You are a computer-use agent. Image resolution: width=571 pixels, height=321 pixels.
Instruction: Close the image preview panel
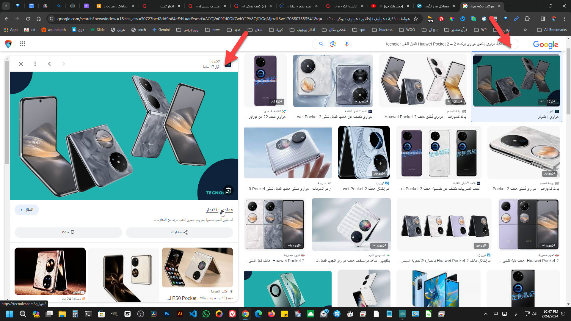click(21, 64)
